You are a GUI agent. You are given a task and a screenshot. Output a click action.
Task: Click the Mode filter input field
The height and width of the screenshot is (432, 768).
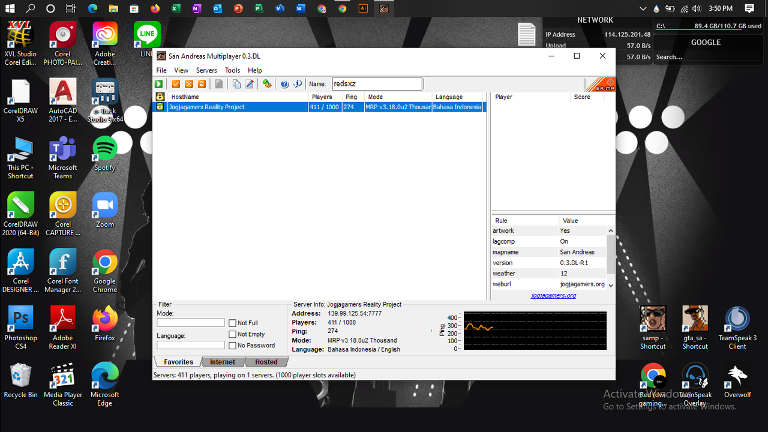(191, 323)
